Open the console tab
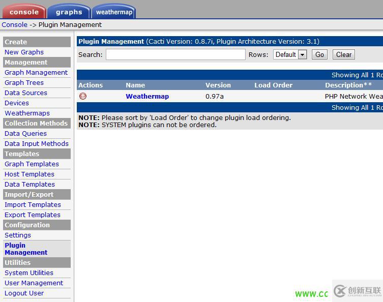 [24, 12]
